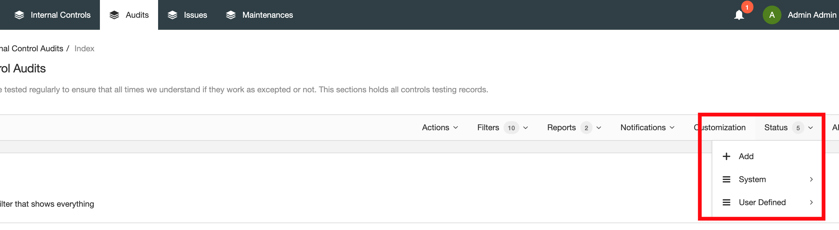This screenshot has width=839, height=230.
Task: Click the Maintenances layers icon
Action: coord(231,15)
